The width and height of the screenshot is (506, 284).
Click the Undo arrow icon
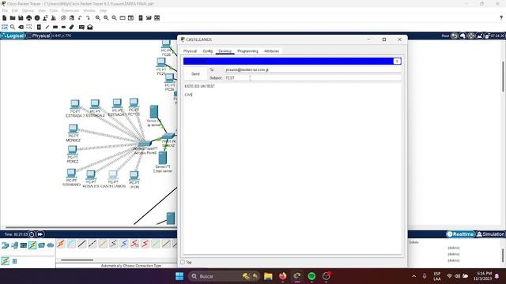[80, 18]
